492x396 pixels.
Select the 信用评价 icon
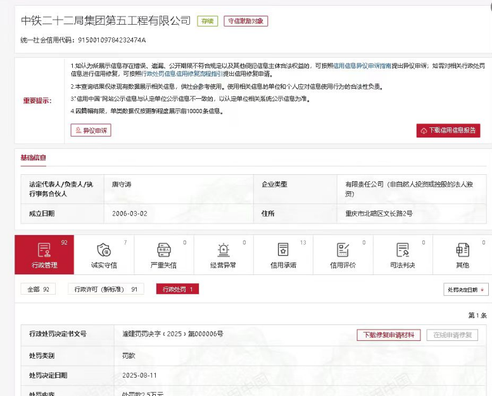tap(343, 250)
